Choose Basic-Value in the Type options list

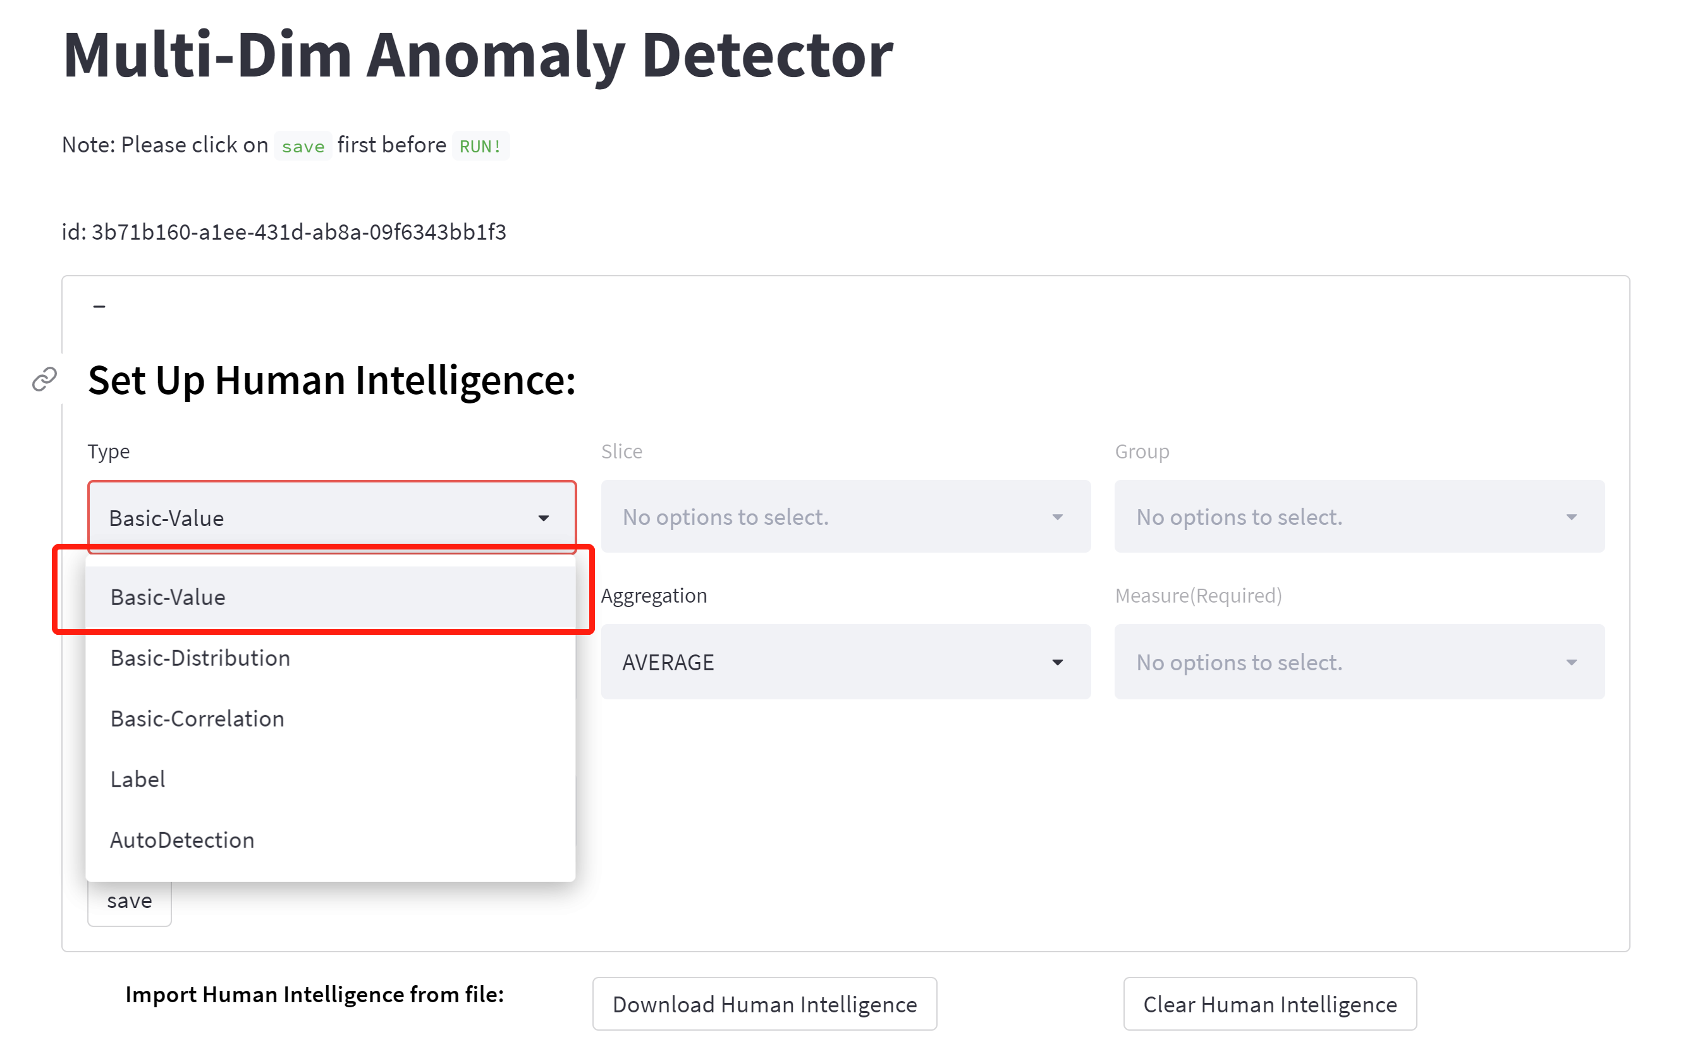pyautogui.click(x=331, y=598)
